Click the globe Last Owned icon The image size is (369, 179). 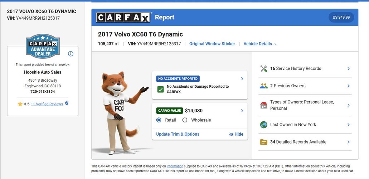pyautogui.click(x=264, y=125)
